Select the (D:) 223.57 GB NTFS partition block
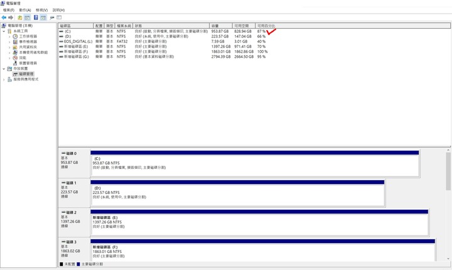452x270 pixels. click(x=237, y=193)
